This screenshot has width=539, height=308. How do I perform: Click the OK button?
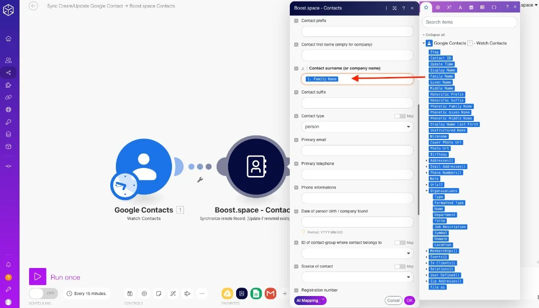coord(410,300)
